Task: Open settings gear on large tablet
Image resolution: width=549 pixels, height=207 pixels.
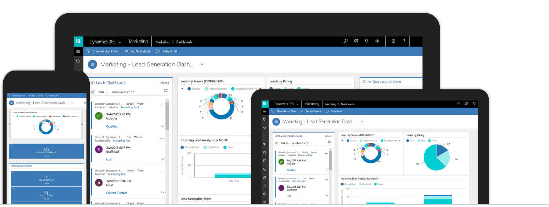Action: (x=393, y=41)
